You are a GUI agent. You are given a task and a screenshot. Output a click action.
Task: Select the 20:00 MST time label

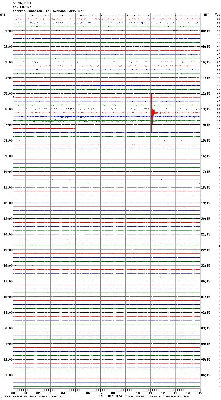point(8,328)
